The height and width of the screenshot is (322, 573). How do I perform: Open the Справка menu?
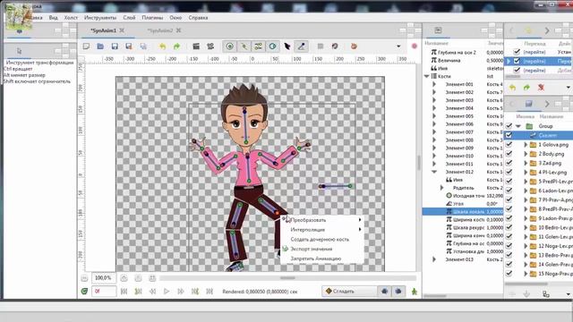pyautogui.click(x=198, y=18)
